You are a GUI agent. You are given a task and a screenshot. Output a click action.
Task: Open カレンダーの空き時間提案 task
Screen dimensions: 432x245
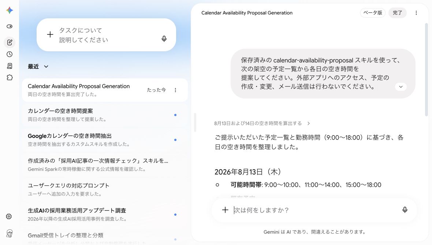pyautogui.click(x=105, y=115)
